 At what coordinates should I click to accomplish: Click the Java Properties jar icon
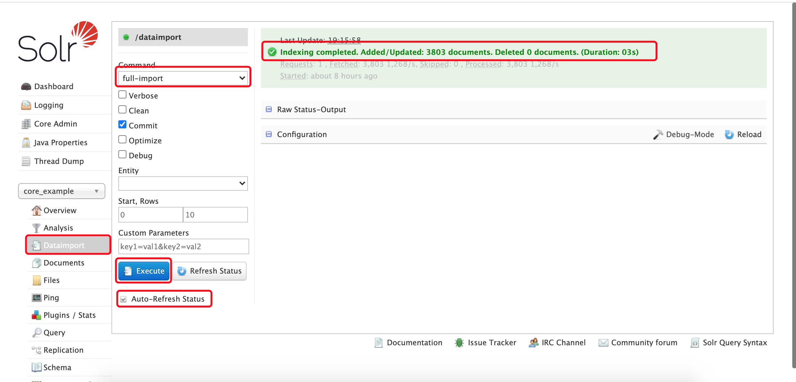(26, 143)
